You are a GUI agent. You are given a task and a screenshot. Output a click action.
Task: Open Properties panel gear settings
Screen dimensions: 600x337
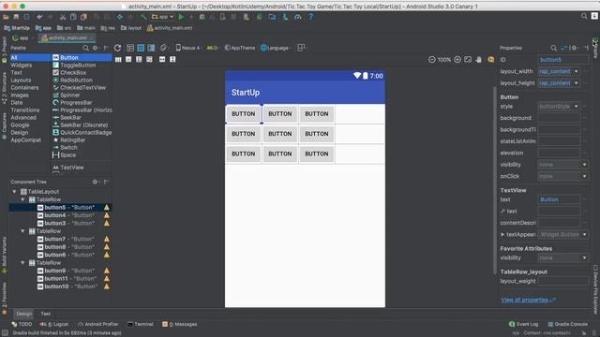[574, 48]
